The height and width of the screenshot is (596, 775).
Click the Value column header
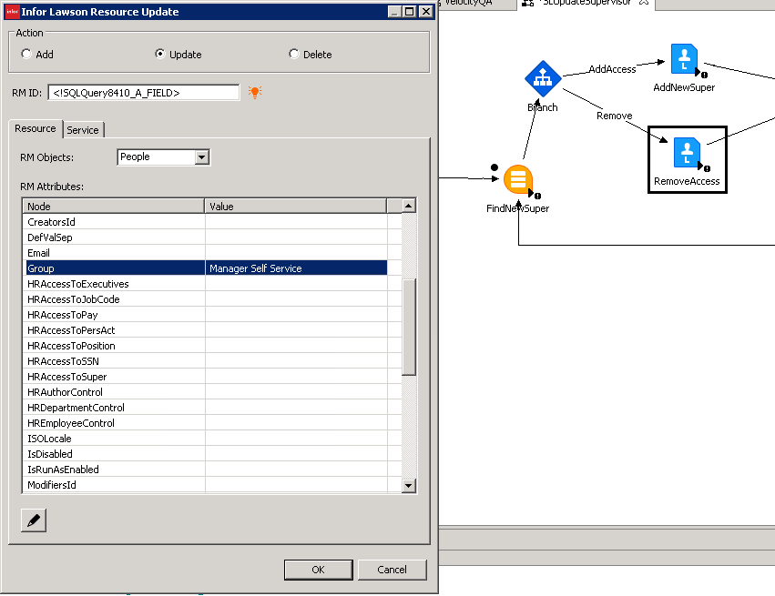(x=296, y=206)
